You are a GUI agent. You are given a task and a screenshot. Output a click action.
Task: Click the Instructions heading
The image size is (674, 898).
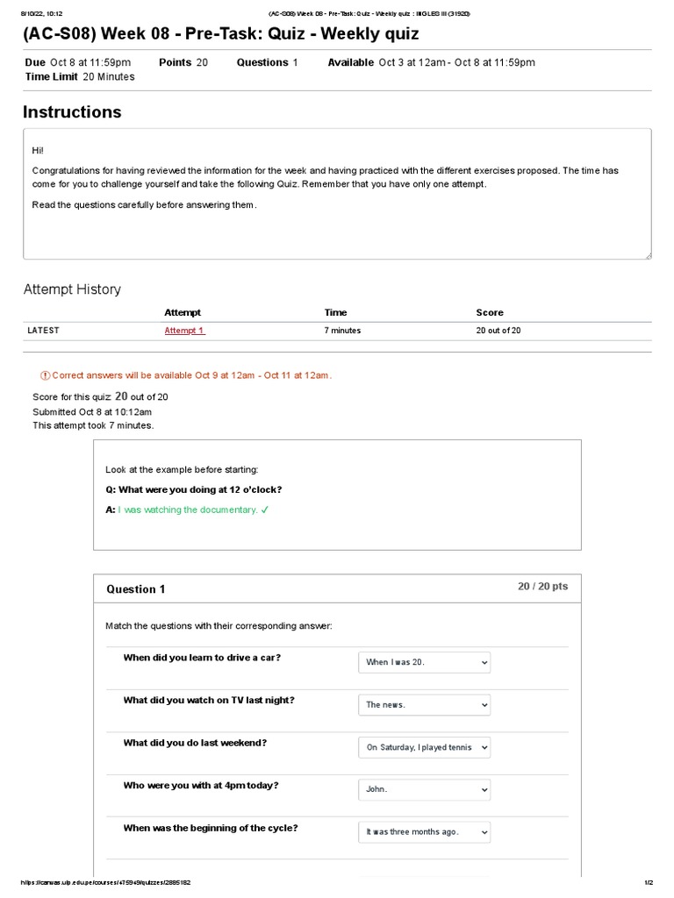pos(72,112)
